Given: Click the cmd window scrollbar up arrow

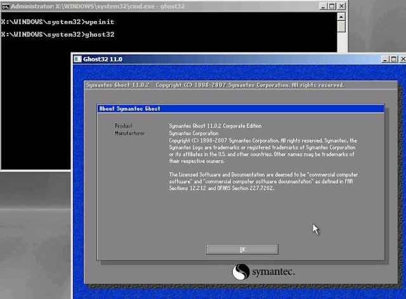Looking at the screenshot, I should pos(341,17).
